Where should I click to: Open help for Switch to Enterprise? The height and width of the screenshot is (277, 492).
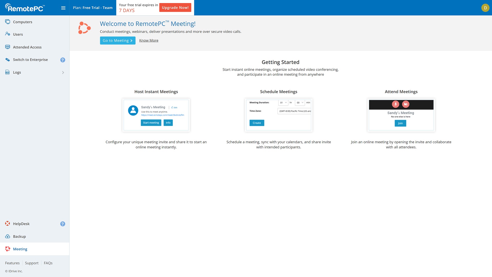pos(63,60)
